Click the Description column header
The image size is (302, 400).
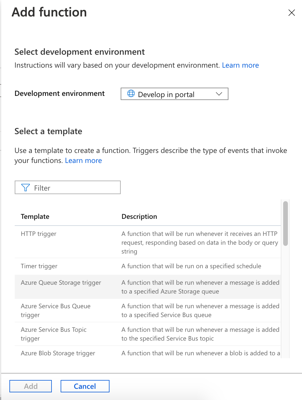click(139, 217)
